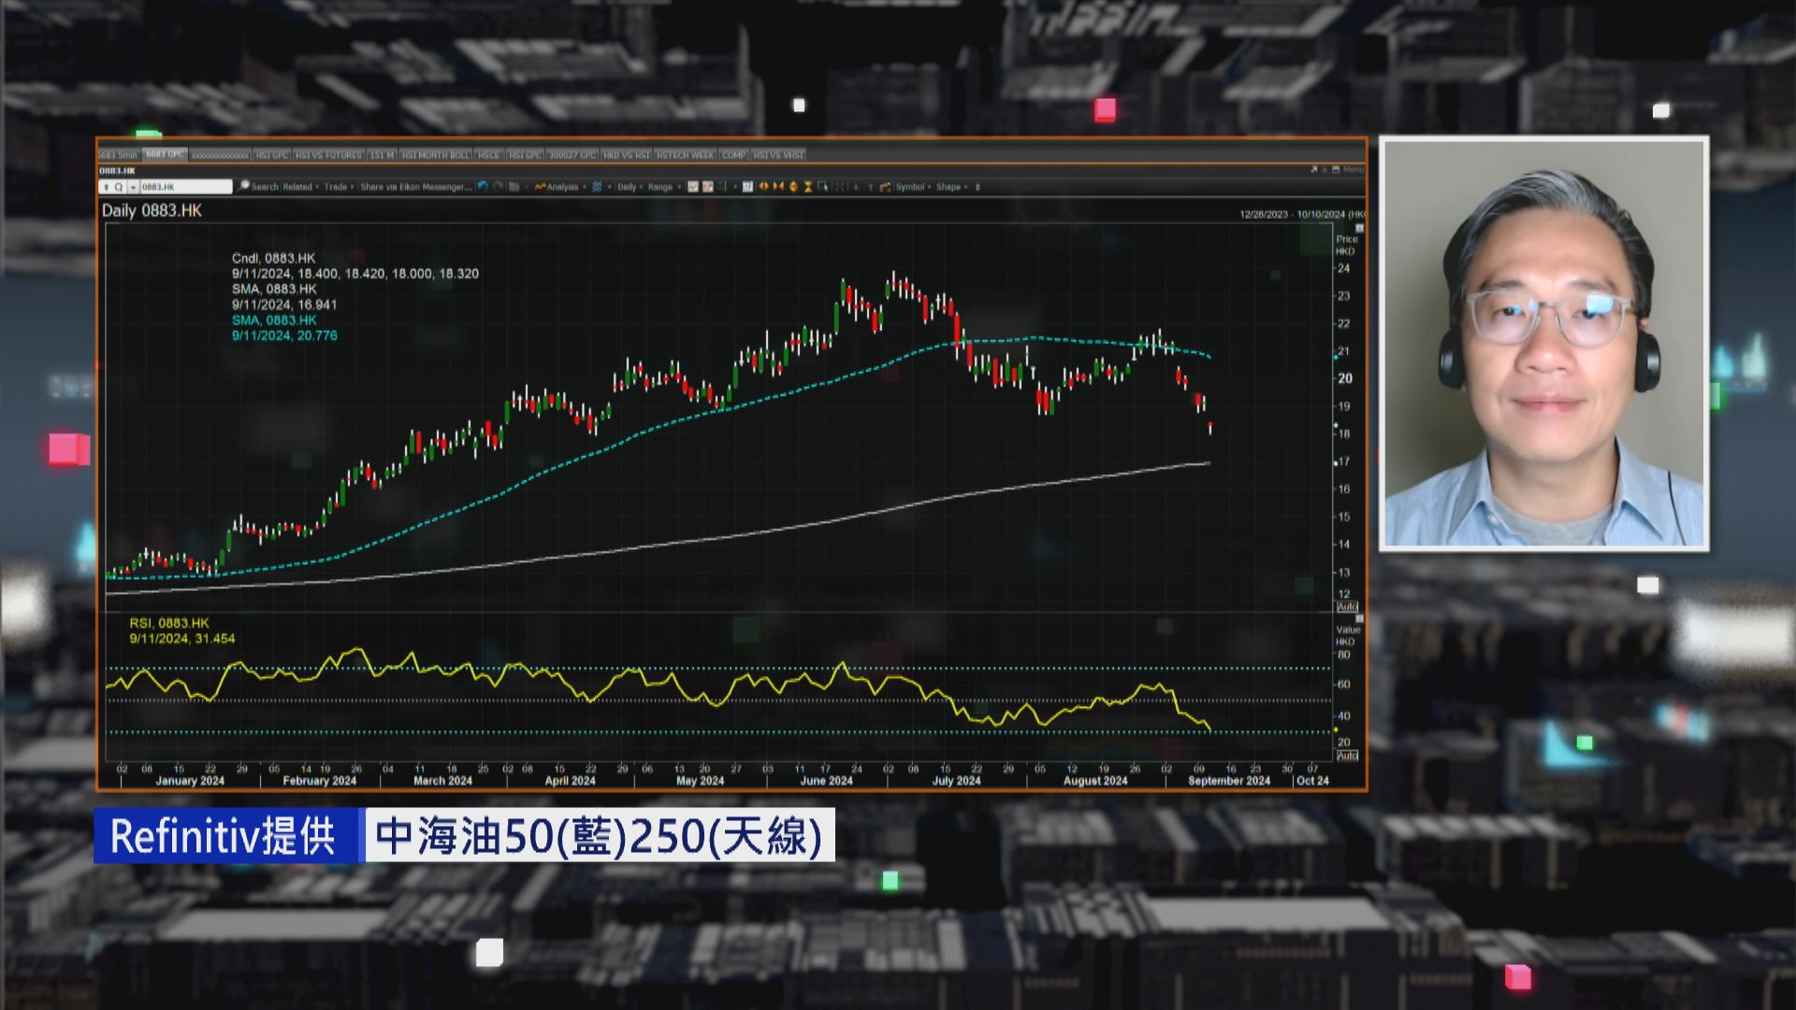Click the RSI, 0883.HK legend label
This screenshot has width=1796, height=1010.
point(169,623)
